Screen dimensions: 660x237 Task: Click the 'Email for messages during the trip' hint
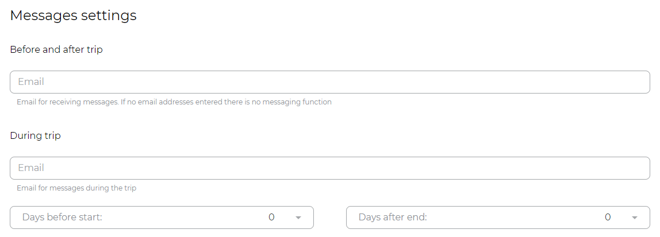tap(76, 188)
